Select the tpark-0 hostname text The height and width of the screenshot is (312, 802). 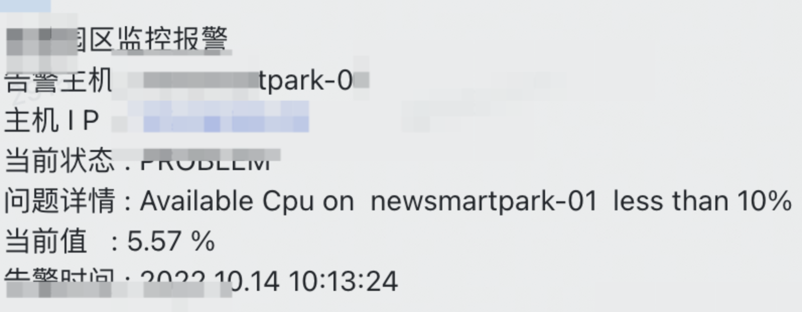[306, 81]
